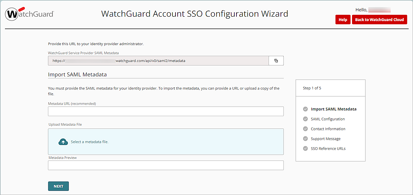The height and width of the screenshot is (195, 413).
Task: Focus the Metadata URL input field
Action: [166, 111]
